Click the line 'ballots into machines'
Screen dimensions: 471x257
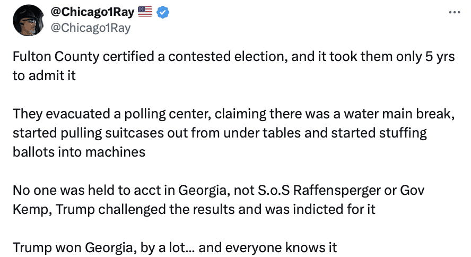[x=78, y=151]
